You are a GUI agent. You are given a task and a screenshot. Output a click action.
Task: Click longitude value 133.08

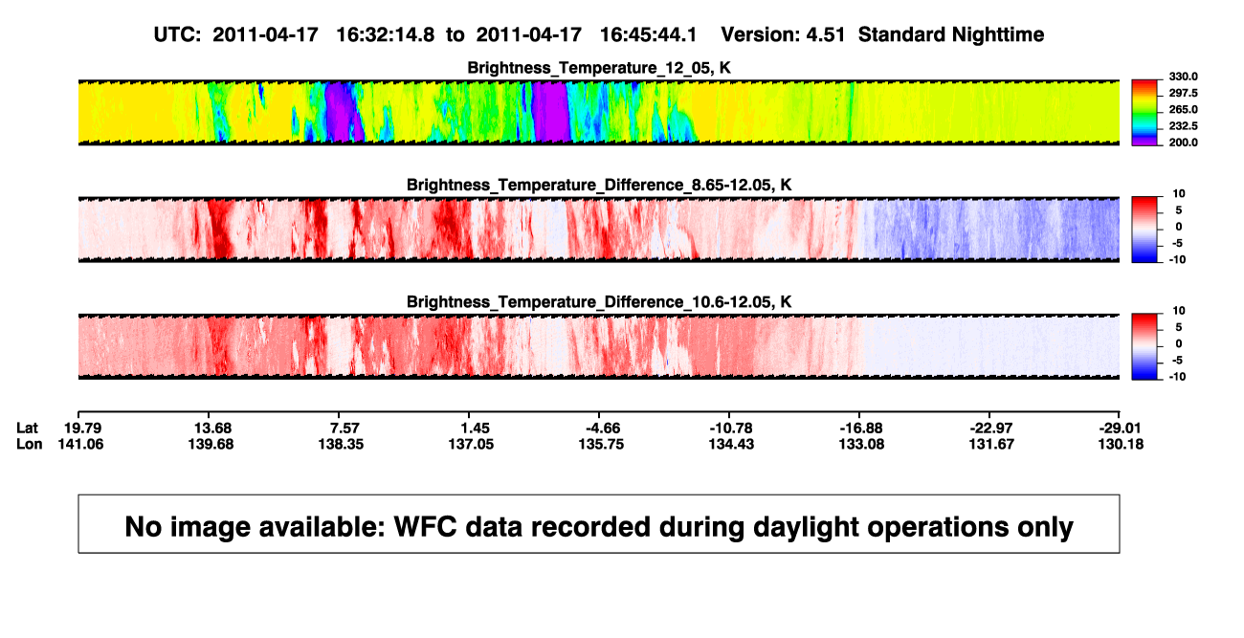point(859,444)
